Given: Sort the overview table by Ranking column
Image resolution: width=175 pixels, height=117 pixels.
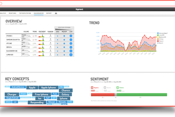Looking at the screenshot, I should [x=50, y=31].
